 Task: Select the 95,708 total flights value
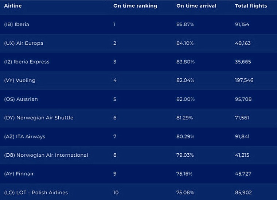point(243,99)
